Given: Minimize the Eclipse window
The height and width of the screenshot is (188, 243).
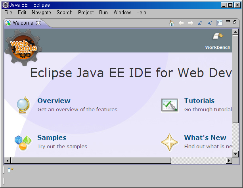Looking at the screenshot, I should pyautogui.click(x=224, y=5).
